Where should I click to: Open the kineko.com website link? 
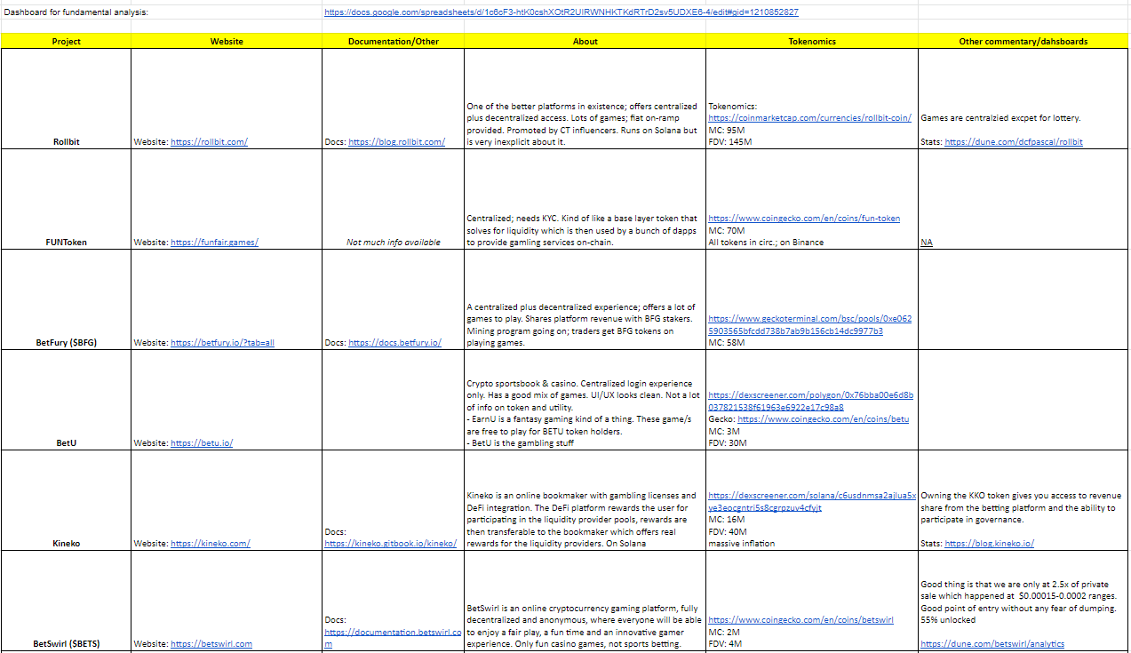coord(210,544)
